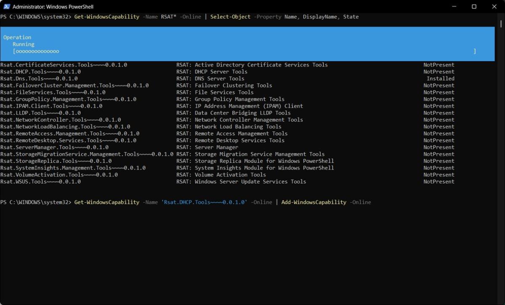Select the 'Rsat.DHCP.Tools~~~~0.0.1.0' quoted string
The image size is (505, 305).
203,202
